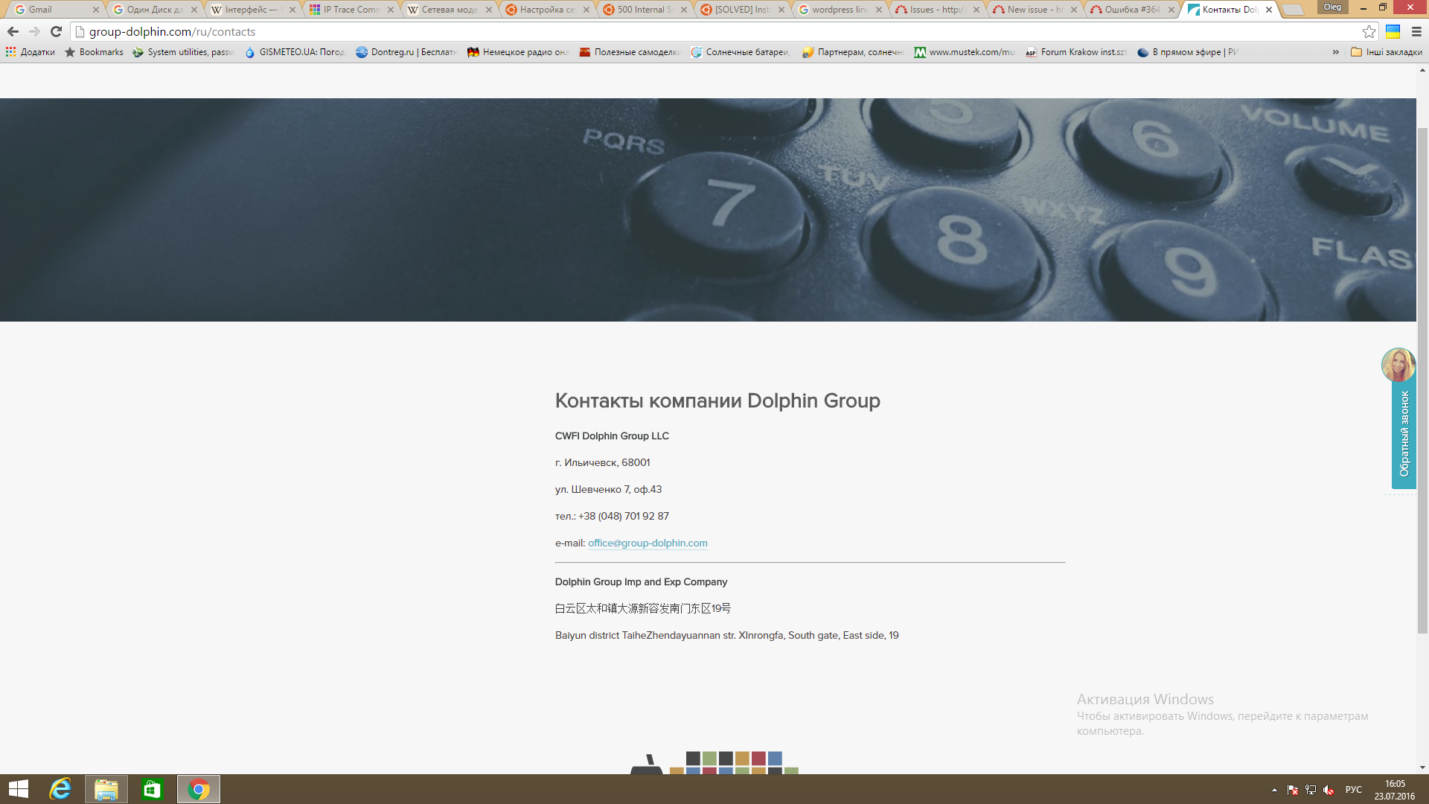1429x804 pixels.
Task: Open the office@group-dolphin.com email link
Action: pos(648,543)
